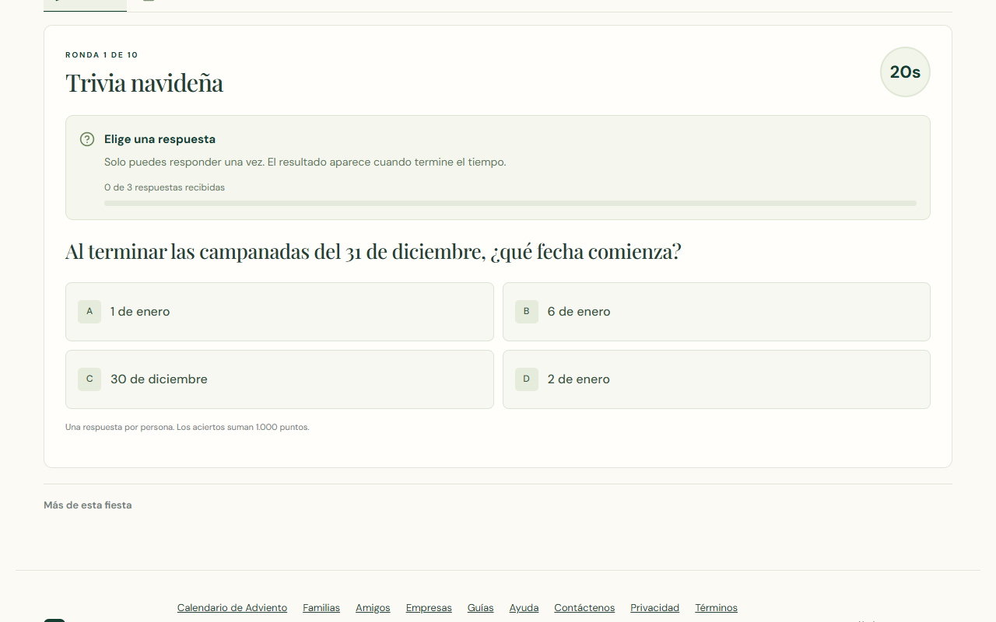Choose answer A, 1 de enero
996x622 pixels.
[279, 312]
